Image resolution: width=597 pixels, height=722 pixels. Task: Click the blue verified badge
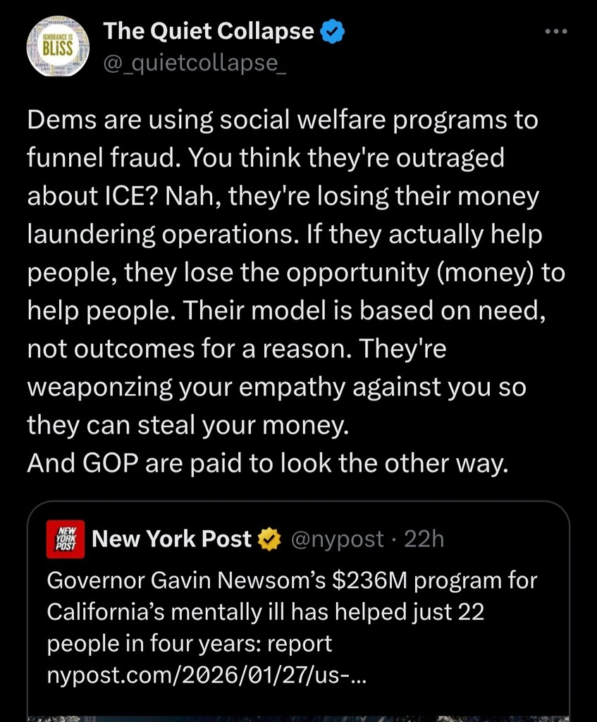[331, 32]
